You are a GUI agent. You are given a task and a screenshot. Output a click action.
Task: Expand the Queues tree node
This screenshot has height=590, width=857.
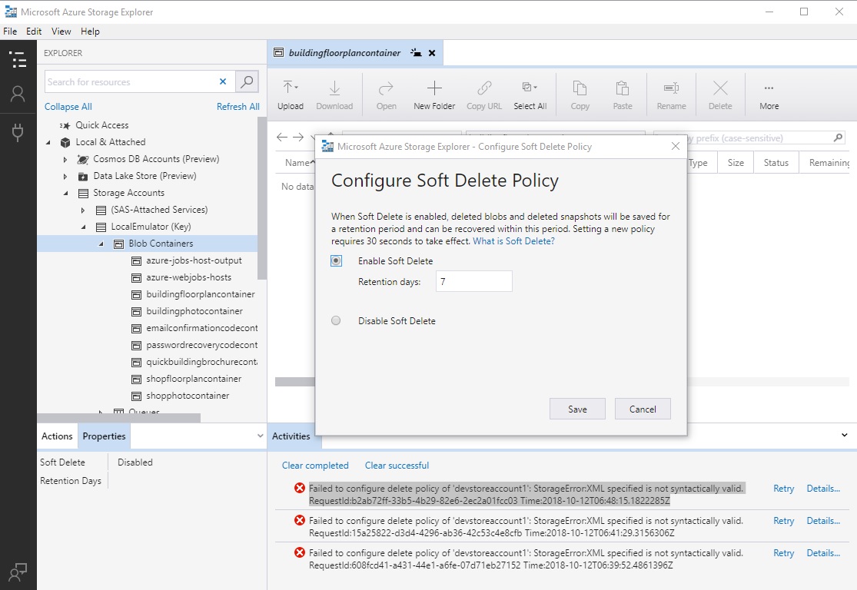pos(99,413)
